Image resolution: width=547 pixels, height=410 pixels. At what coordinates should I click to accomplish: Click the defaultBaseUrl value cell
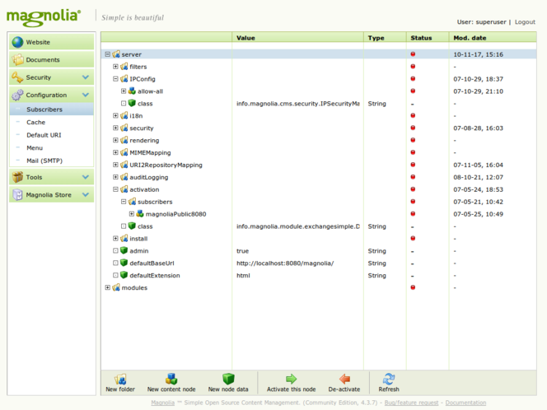tap(285, 263)
